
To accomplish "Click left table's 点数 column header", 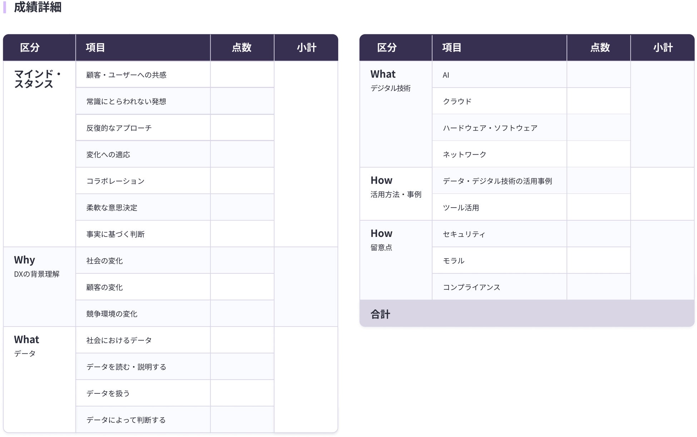I will pyautogui.click(x=242, y=48).
